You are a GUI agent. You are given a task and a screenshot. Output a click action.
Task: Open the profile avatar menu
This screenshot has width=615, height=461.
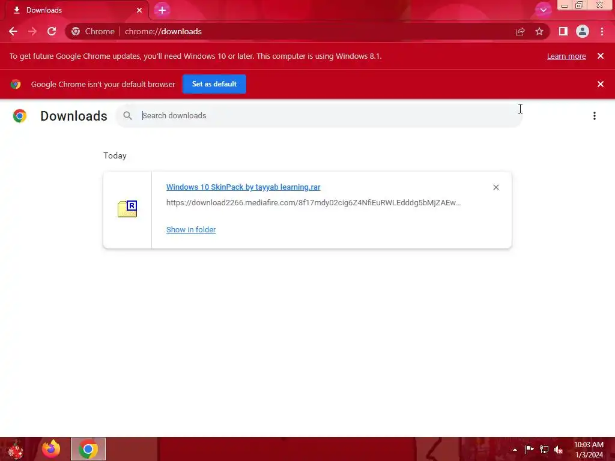click(583, 31)
